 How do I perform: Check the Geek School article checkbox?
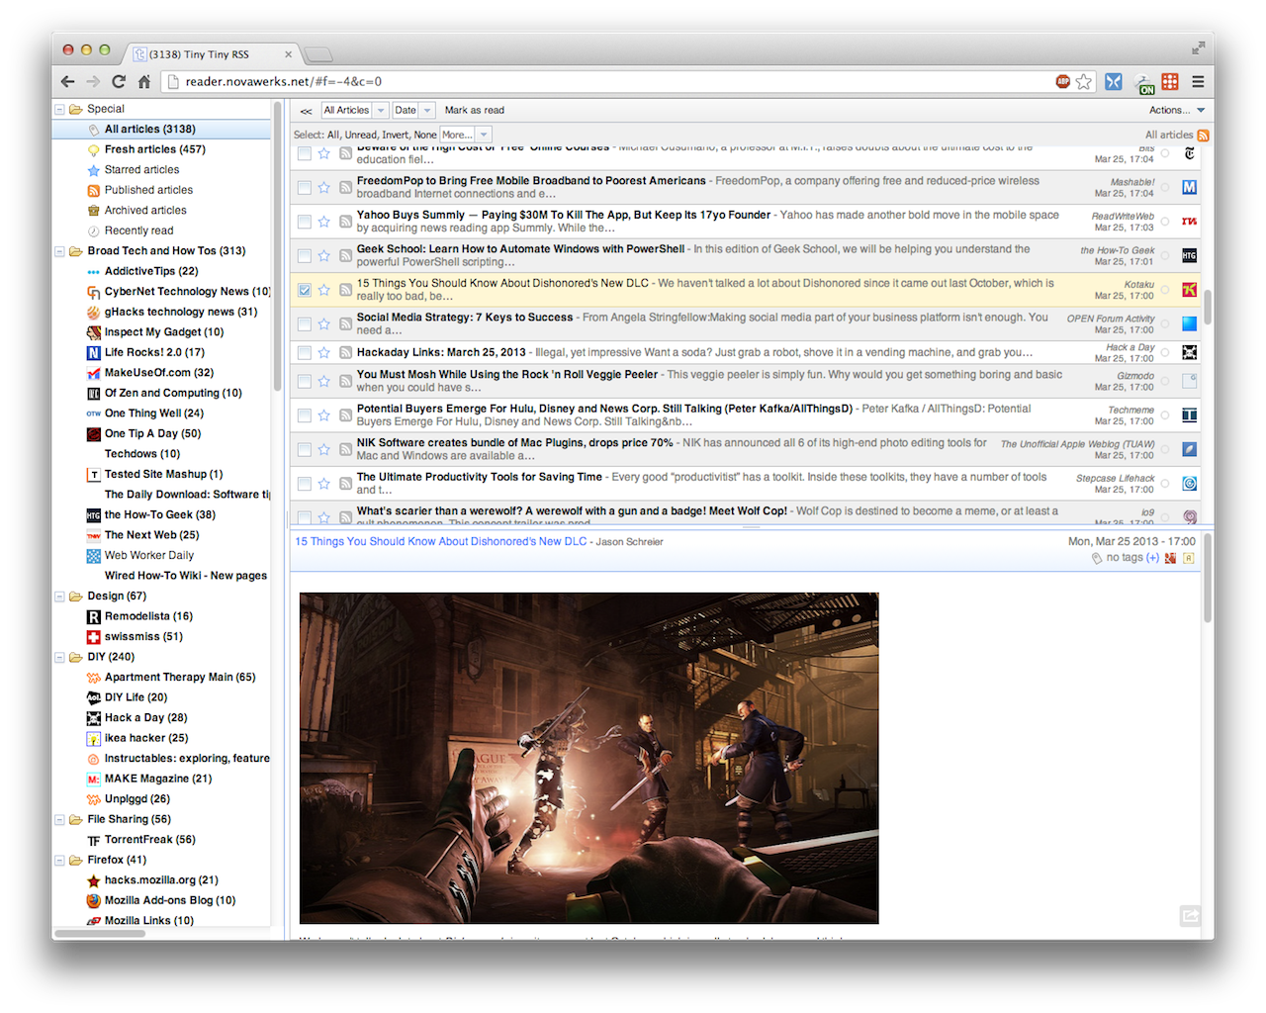pyautogui.click(x=305, y=255)
